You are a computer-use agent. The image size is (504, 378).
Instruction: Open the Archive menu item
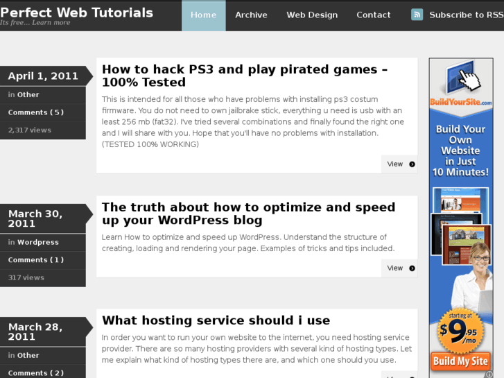tap(251, 15)
